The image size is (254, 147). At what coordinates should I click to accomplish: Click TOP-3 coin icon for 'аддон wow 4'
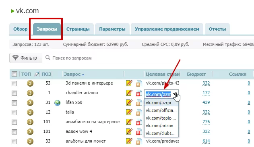(x=30, y=132)
